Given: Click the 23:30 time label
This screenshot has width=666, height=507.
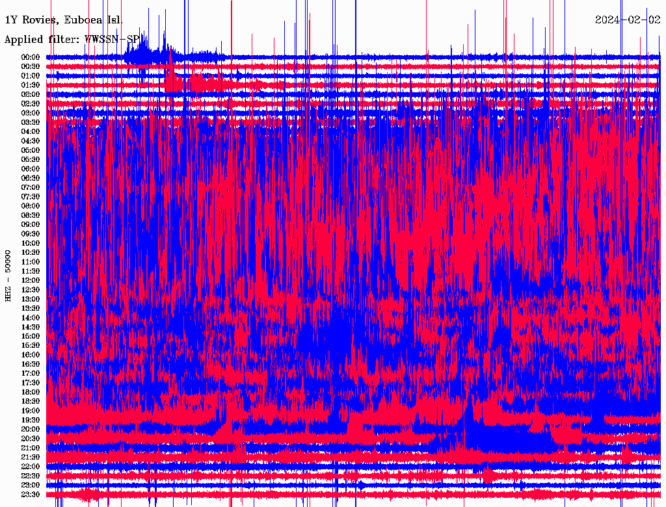Looking at the screenshot, I should 31,495.
